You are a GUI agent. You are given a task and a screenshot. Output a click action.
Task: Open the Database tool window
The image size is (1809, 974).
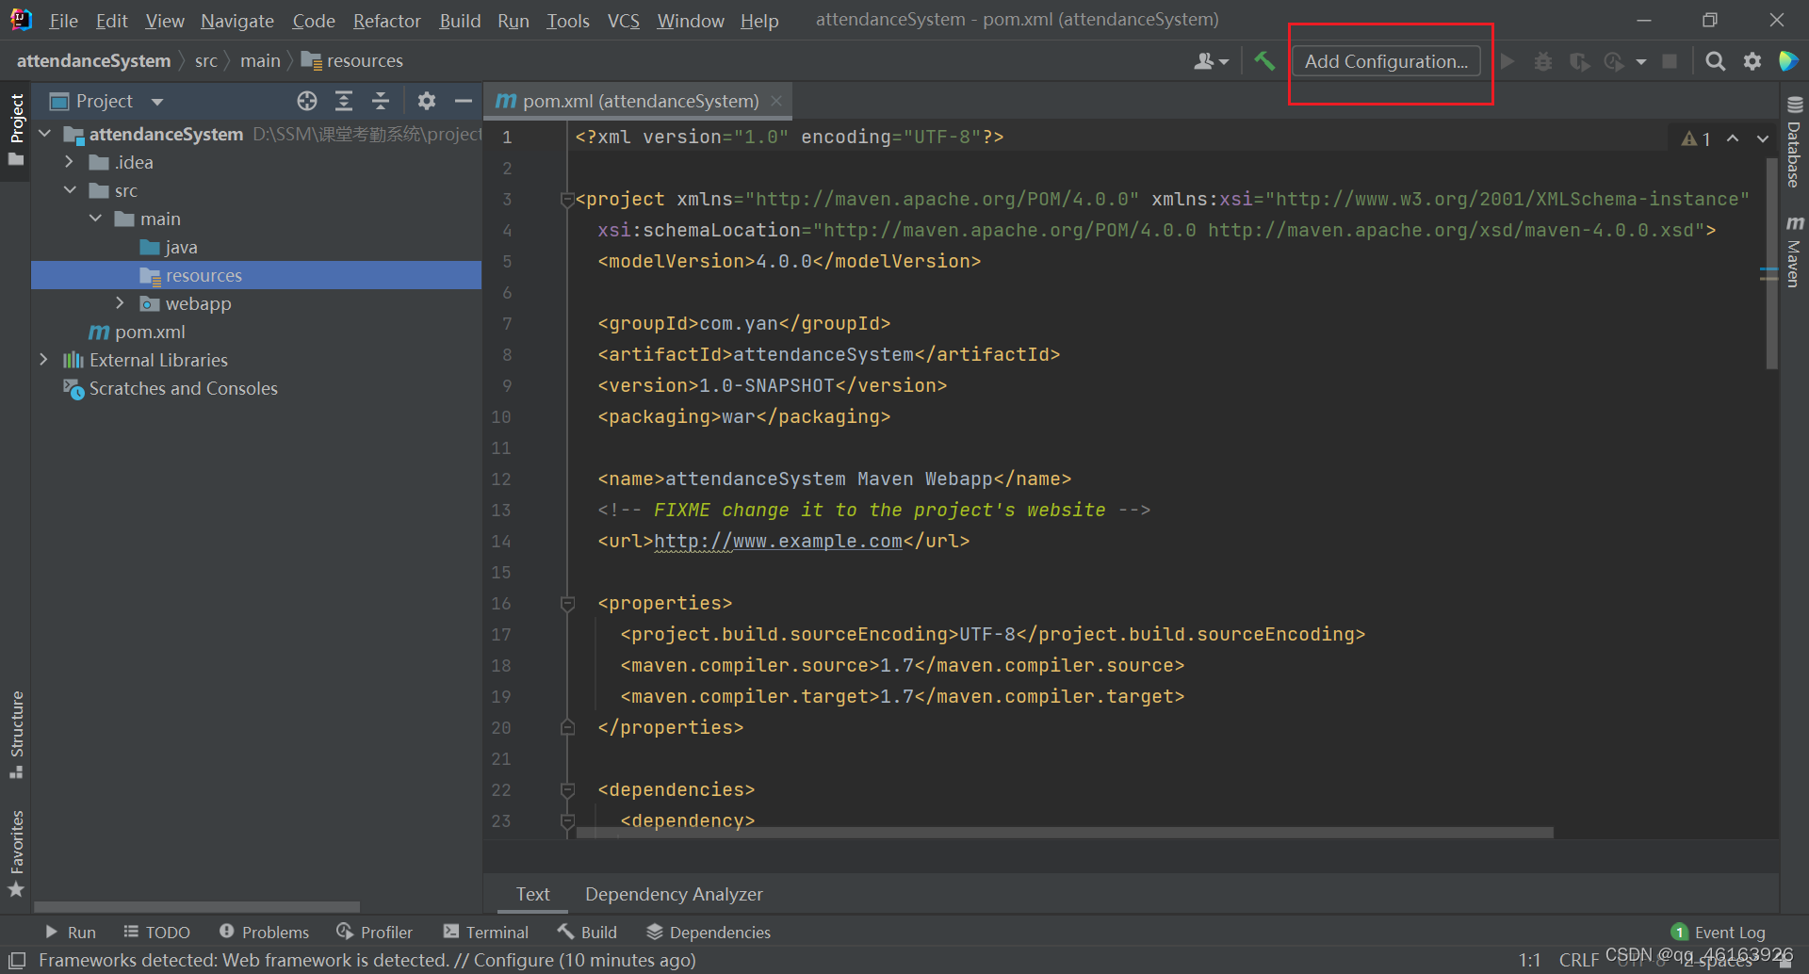tap(1794, 142)
